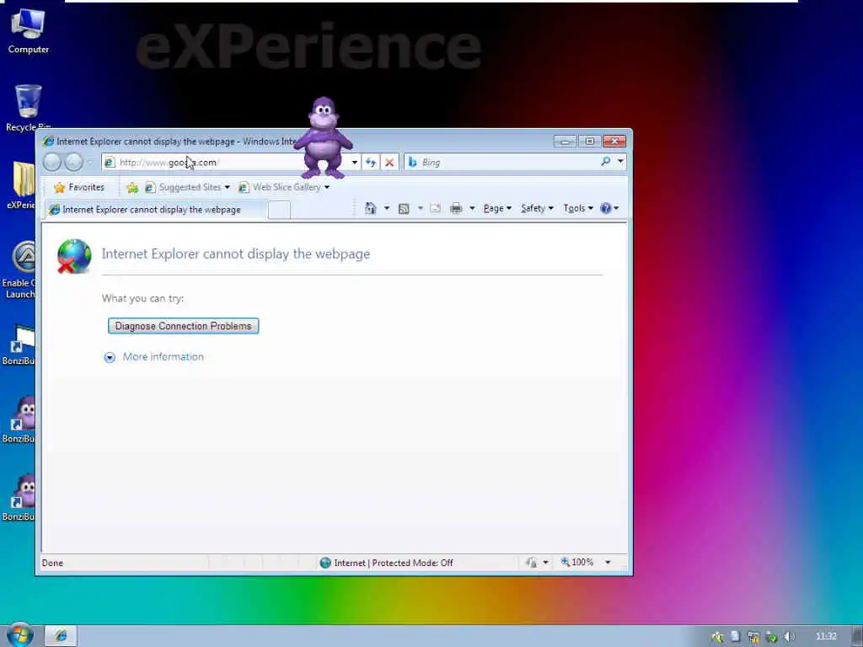Select the Enable Launch desktop shortcut
Screen dimensions: 863x647
pos(20,270)
